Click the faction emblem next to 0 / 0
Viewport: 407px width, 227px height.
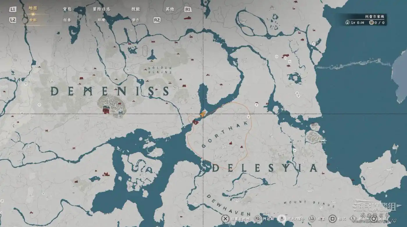[371, 23]
